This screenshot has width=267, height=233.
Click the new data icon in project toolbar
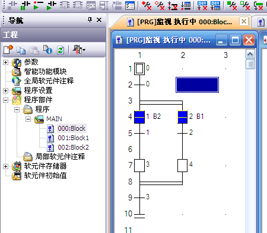click(x=8, y=50)
